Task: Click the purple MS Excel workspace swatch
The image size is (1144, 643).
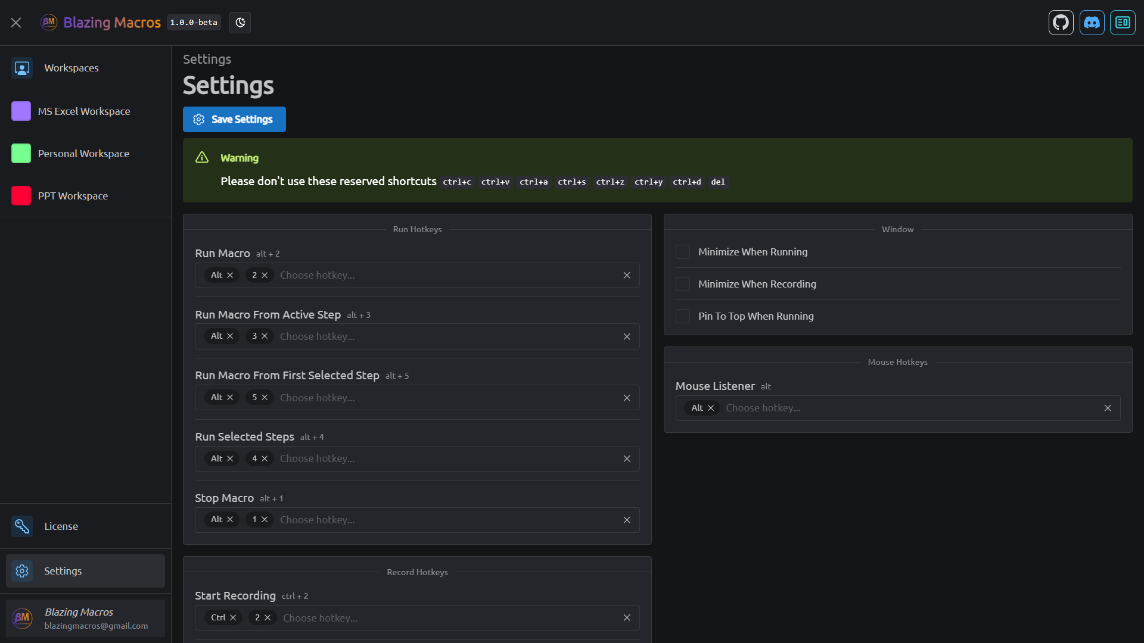Action: tap(21, 111)
